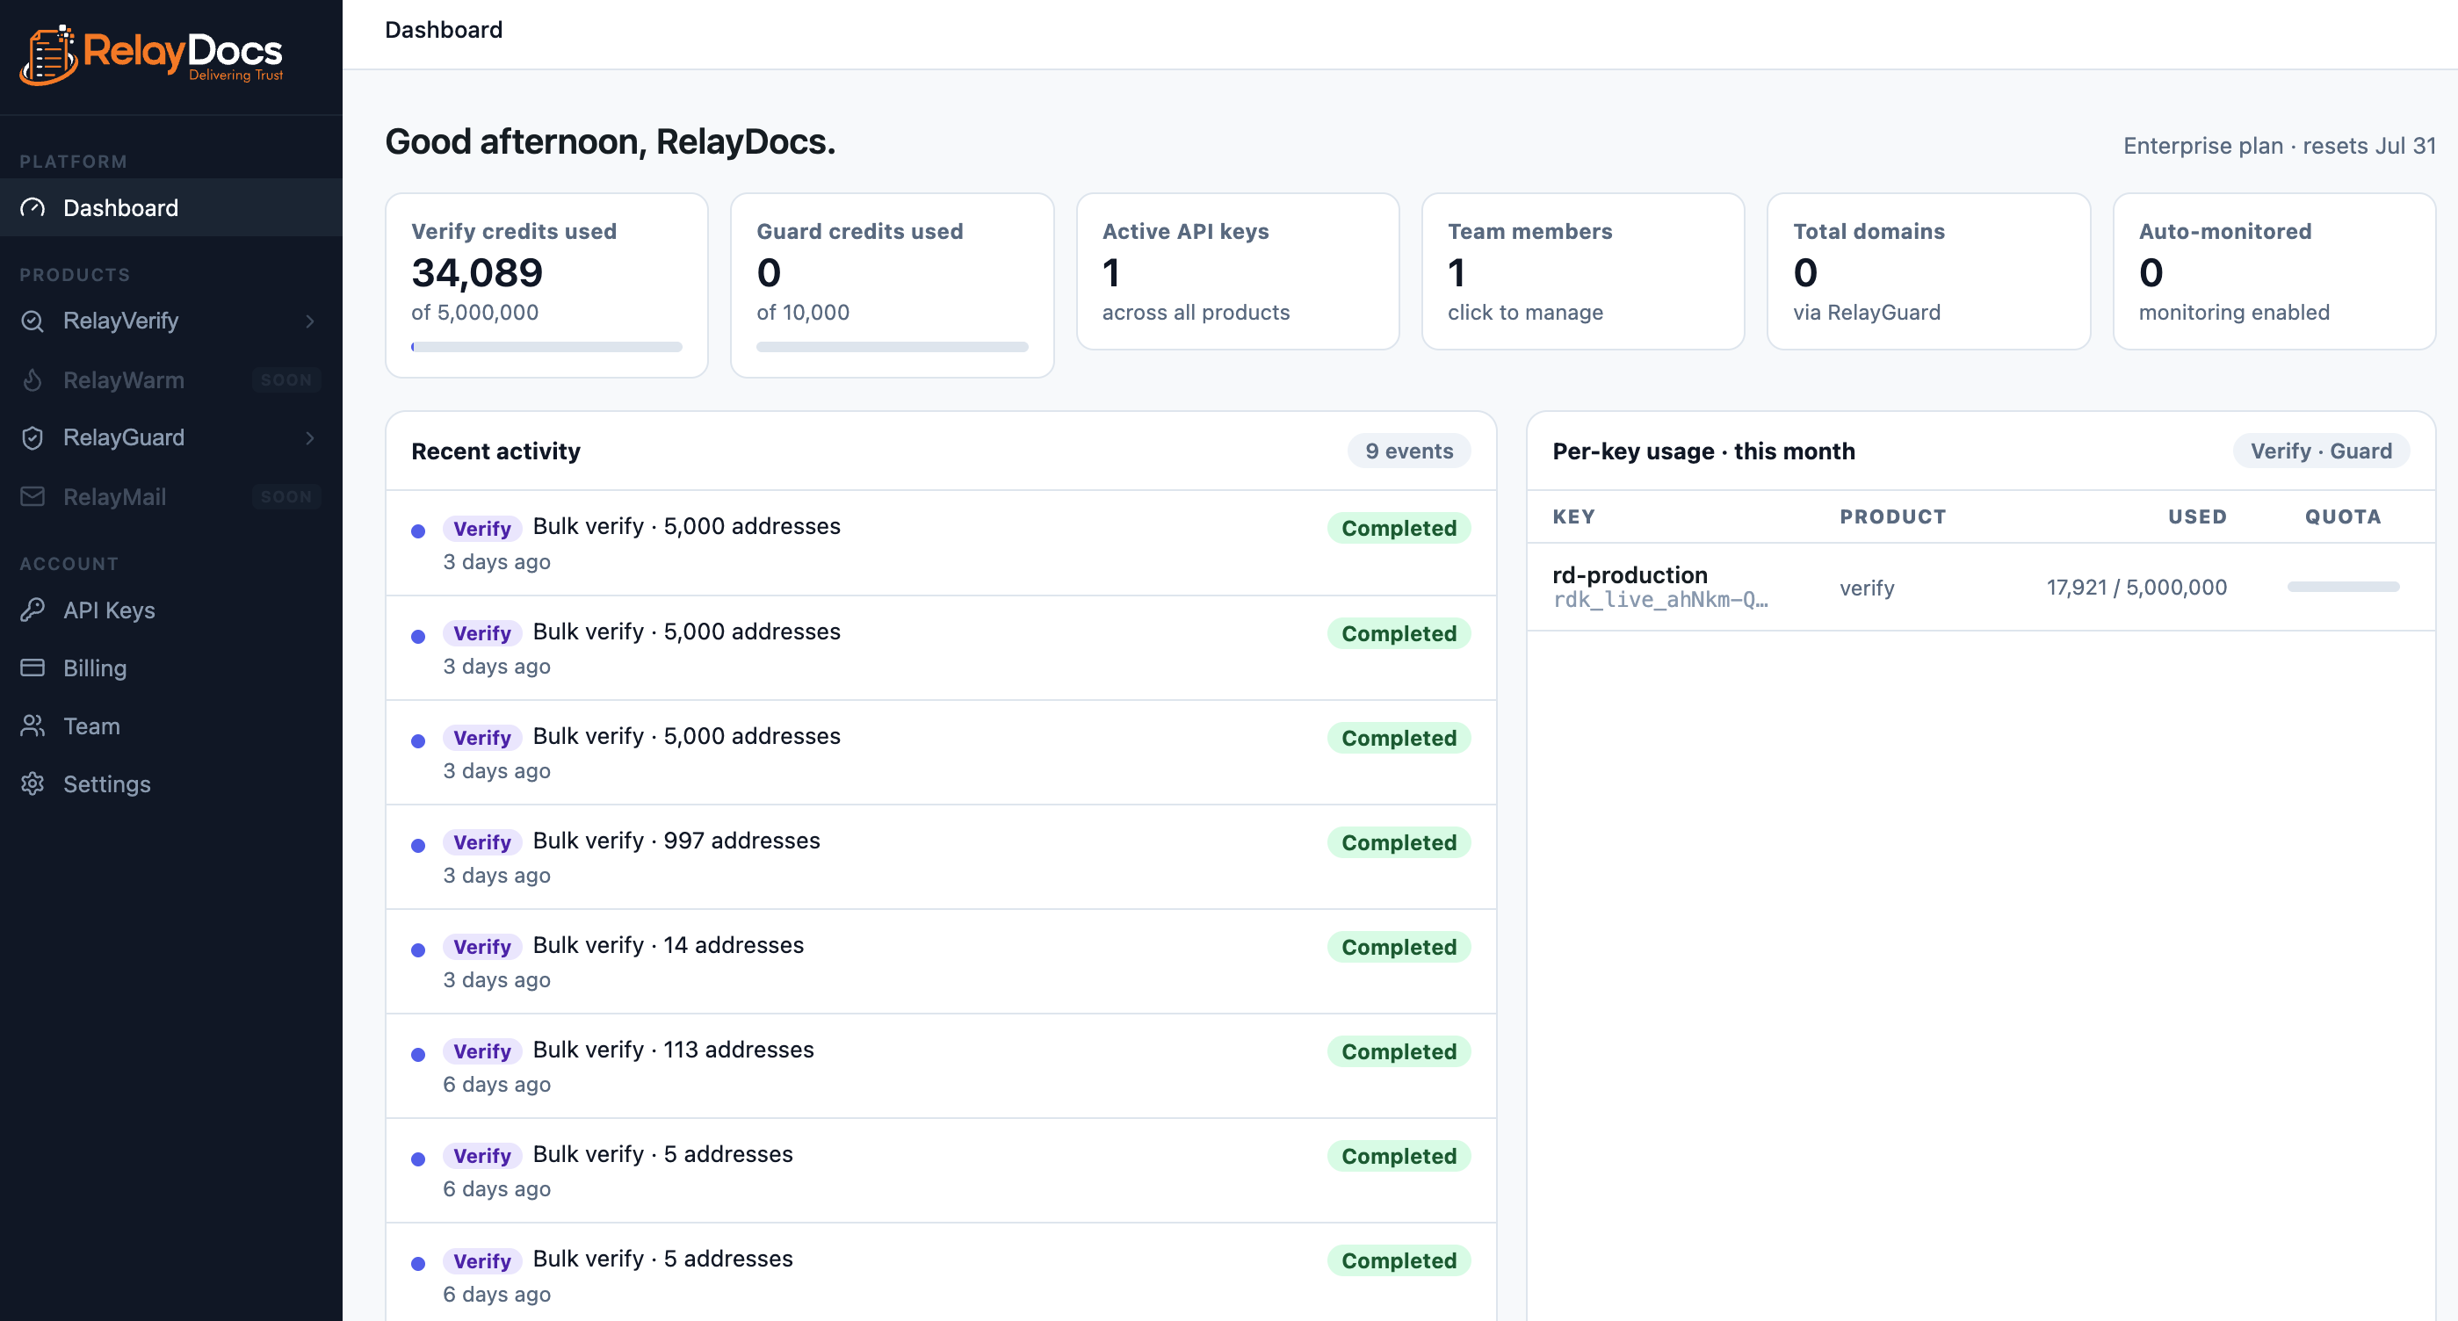Screen dimensions: 2458x1321
Task: Click the Auto-monitored card
Action: [x=2274, y=271]
